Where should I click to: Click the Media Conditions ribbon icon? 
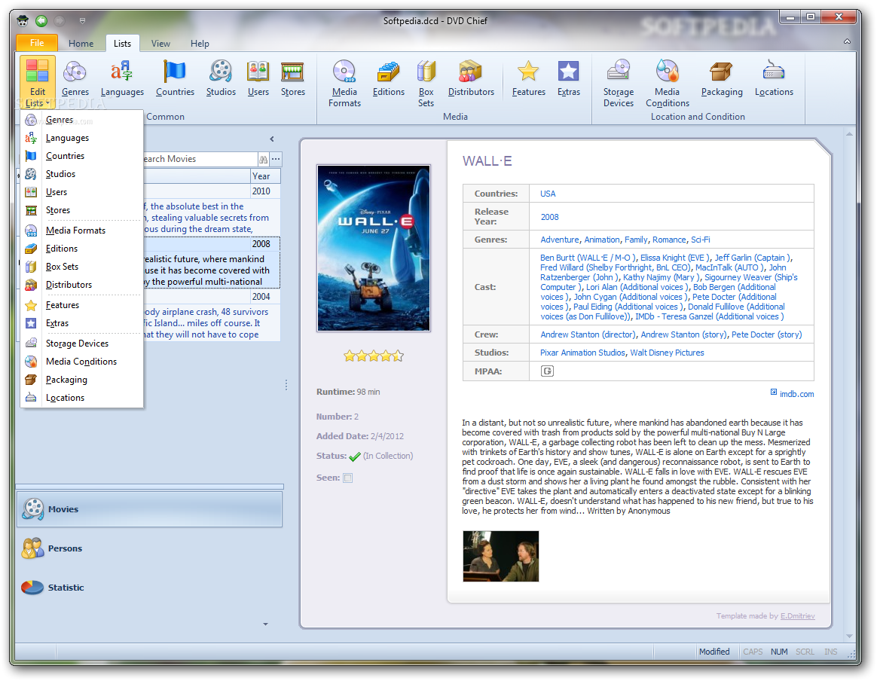668,84
